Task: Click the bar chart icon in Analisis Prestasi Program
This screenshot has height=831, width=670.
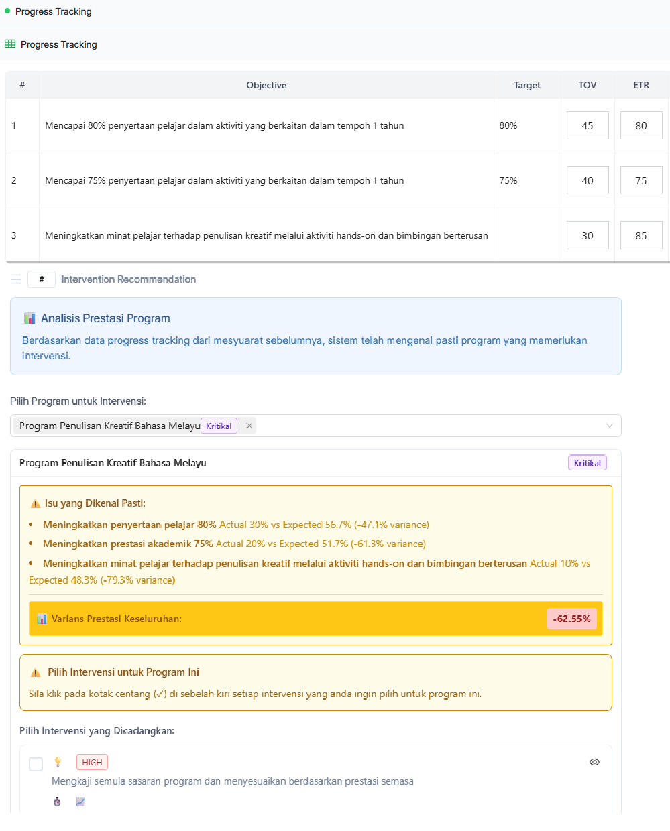Action: [30, 318]
